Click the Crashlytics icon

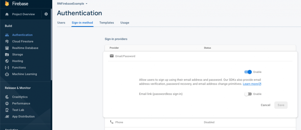point(7,97)
